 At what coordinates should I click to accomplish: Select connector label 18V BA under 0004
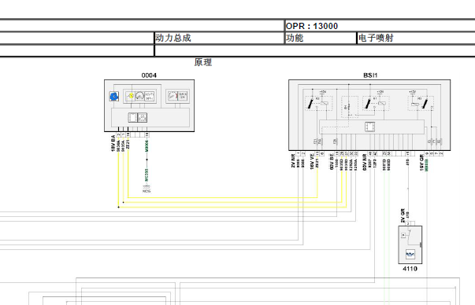click(113, 143)
